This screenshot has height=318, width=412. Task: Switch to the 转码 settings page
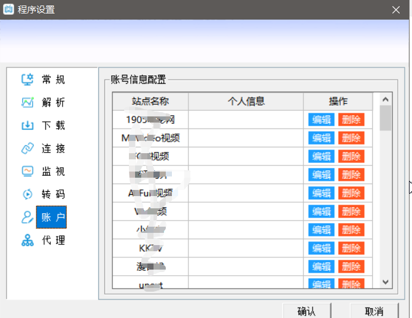[53, 194]
